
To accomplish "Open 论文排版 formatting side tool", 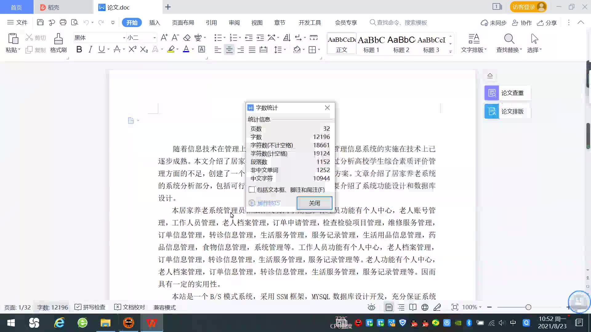I will (507, 111).
